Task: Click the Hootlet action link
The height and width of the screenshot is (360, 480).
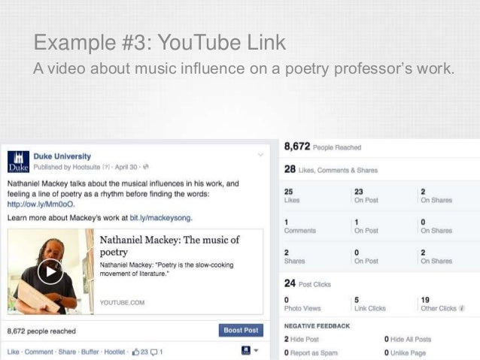Action: 116,351
